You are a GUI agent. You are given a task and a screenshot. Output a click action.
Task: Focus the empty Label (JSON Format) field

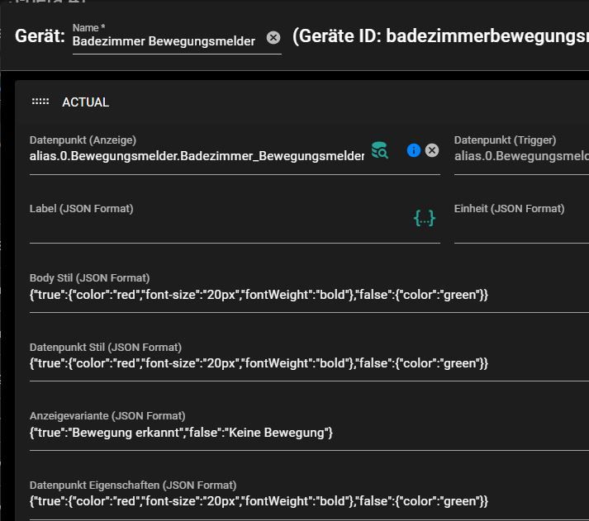click(215, 226)
